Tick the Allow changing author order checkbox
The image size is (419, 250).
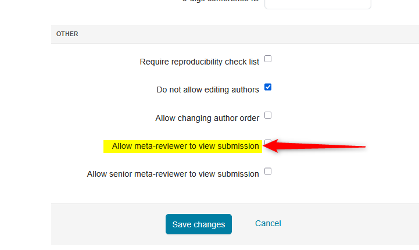(268, 115)
